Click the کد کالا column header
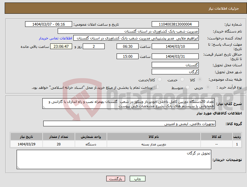 (217, 137)
